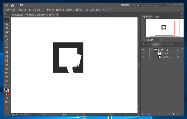Go to the Home screen icon

[12, 5]
